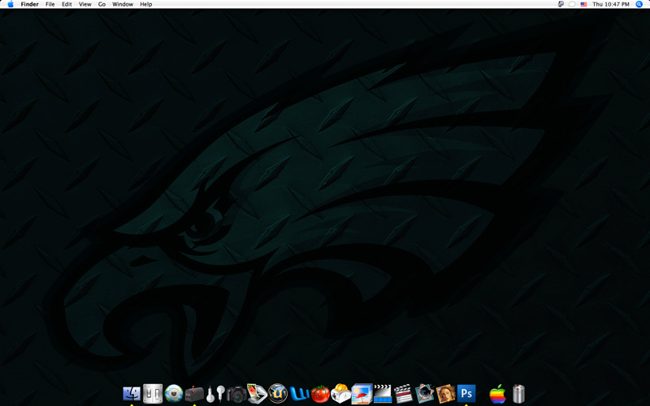Launch the Unreal Tournament Dock icon
Screen dimensions: 650x406
point(278,394)
